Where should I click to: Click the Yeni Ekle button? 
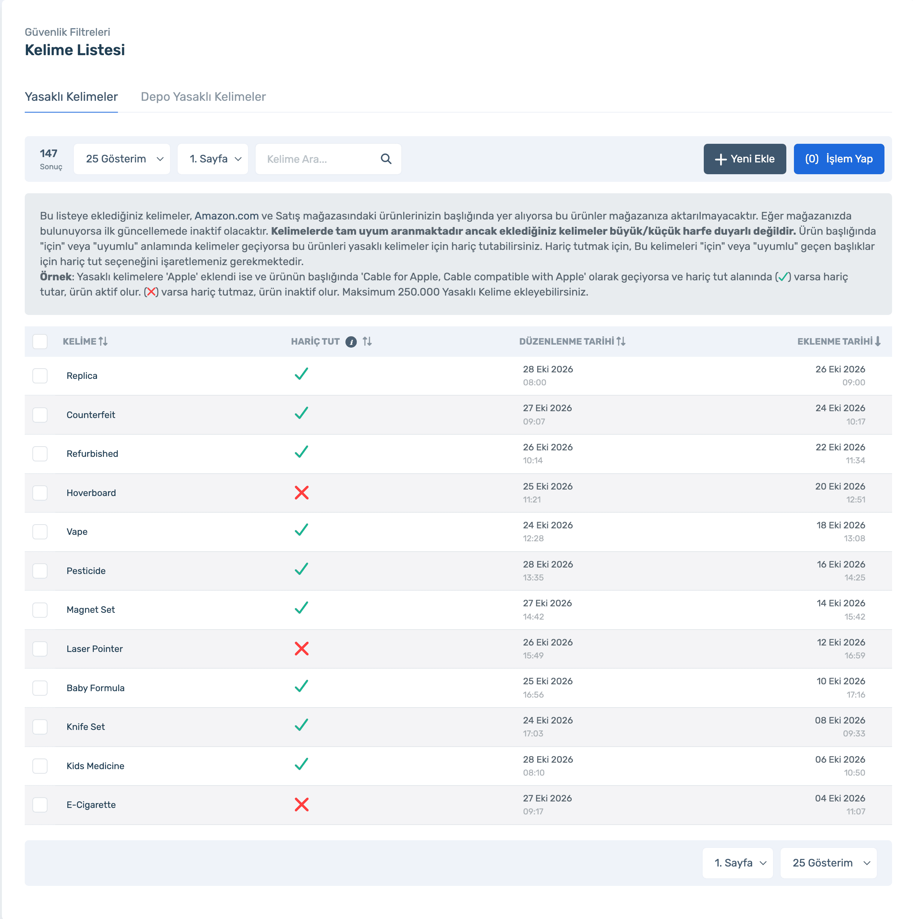pos(744,159)
